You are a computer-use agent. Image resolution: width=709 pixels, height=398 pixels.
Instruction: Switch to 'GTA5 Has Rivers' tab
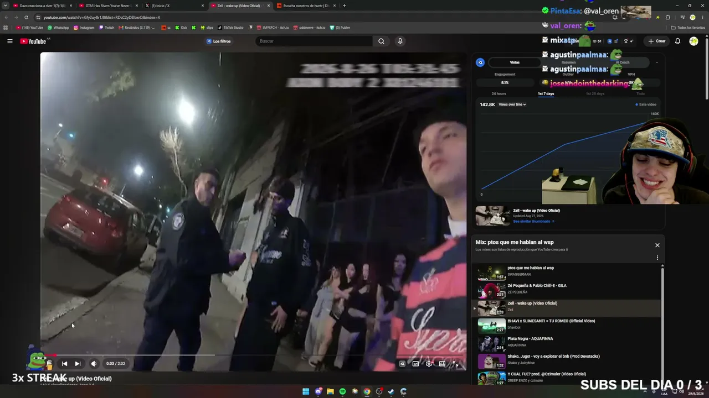[107, 6]
